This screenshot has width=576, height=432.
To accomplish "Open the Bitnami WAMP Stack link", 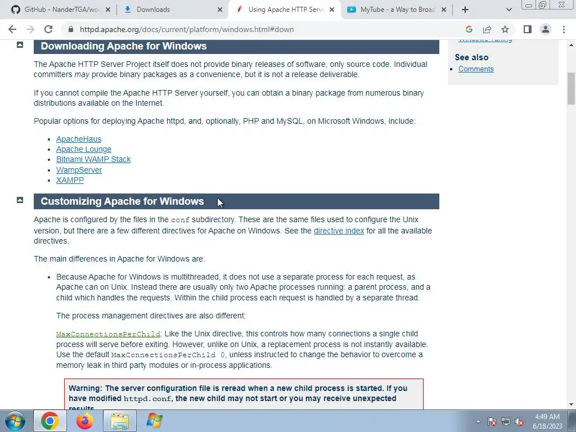I will coord(93,159).
